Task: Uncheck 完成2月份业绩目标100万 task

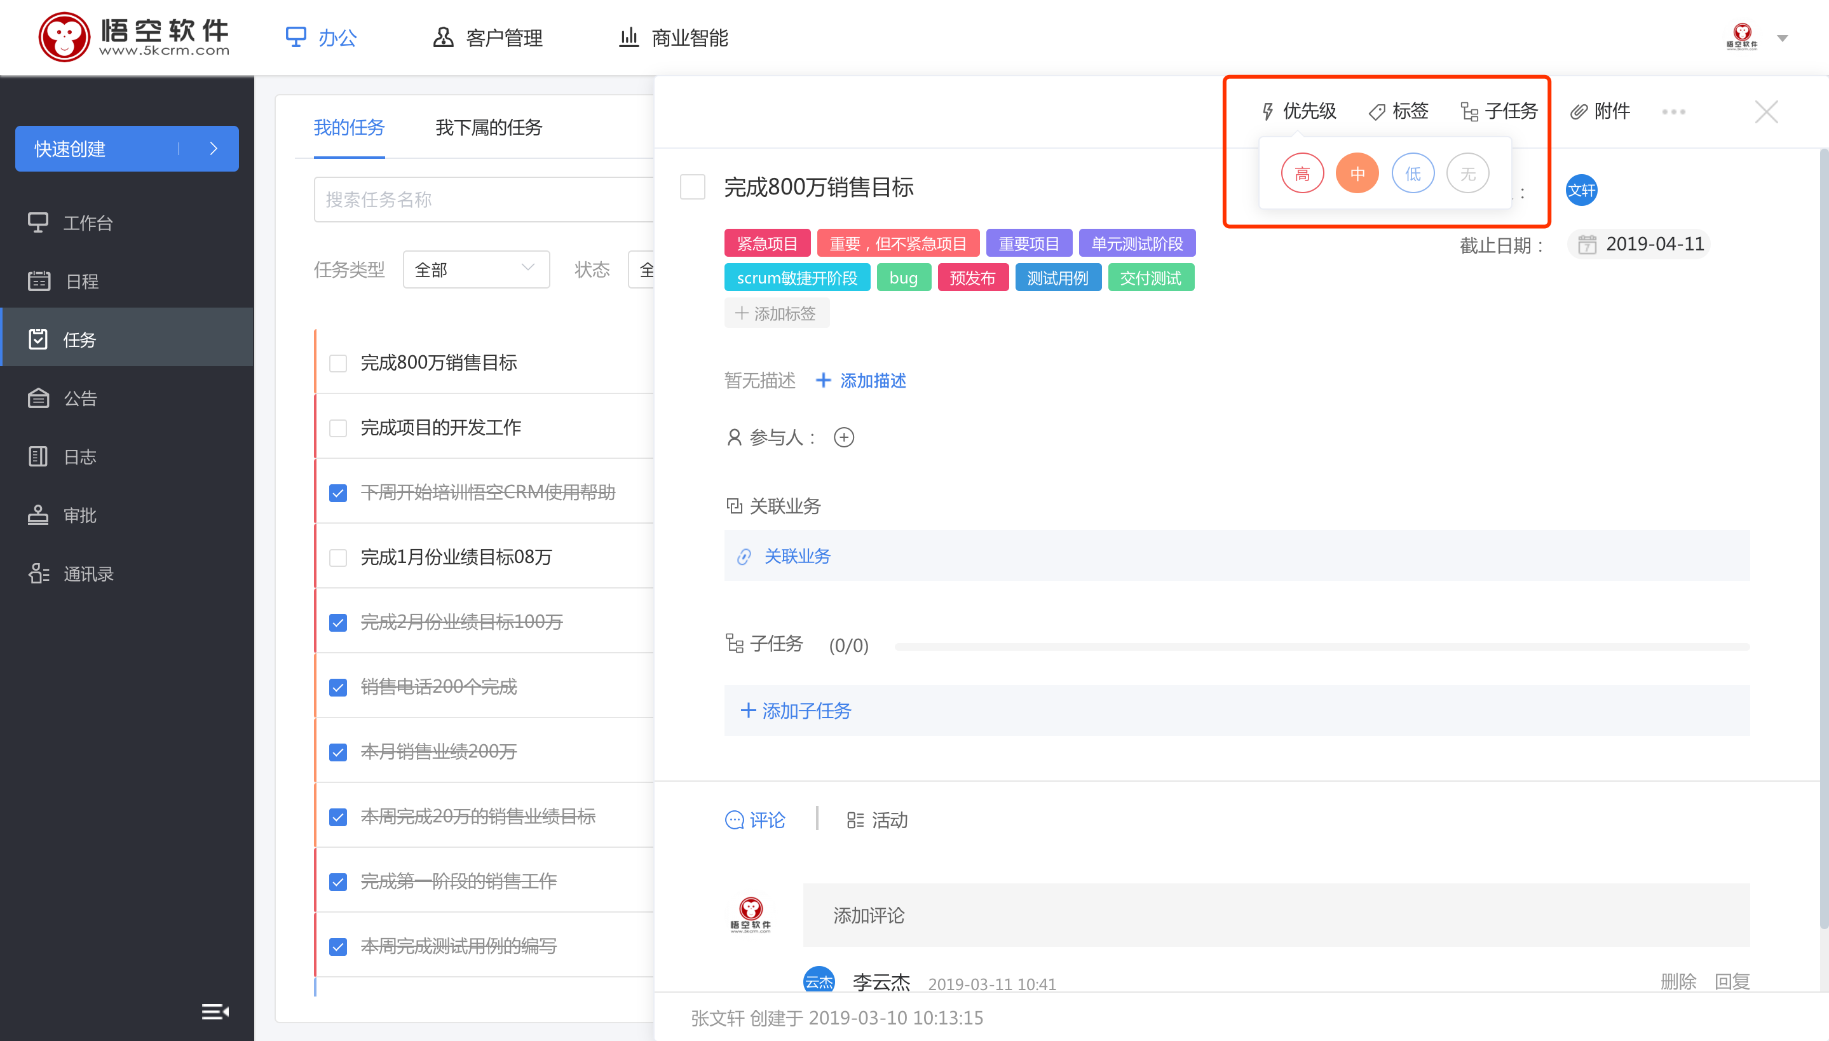Action: (x=337, y=622)
